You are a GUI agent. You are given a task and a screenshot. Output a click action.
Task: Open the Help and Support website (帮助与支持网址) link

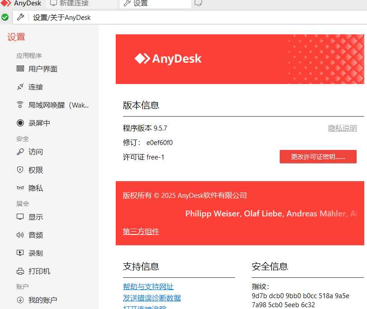pos(148,287)
